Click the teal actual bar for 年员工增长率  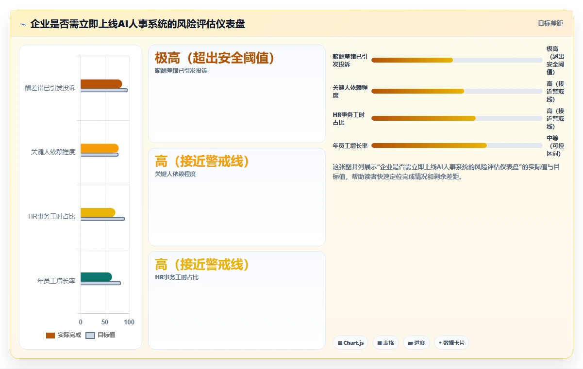coord(96,277)
